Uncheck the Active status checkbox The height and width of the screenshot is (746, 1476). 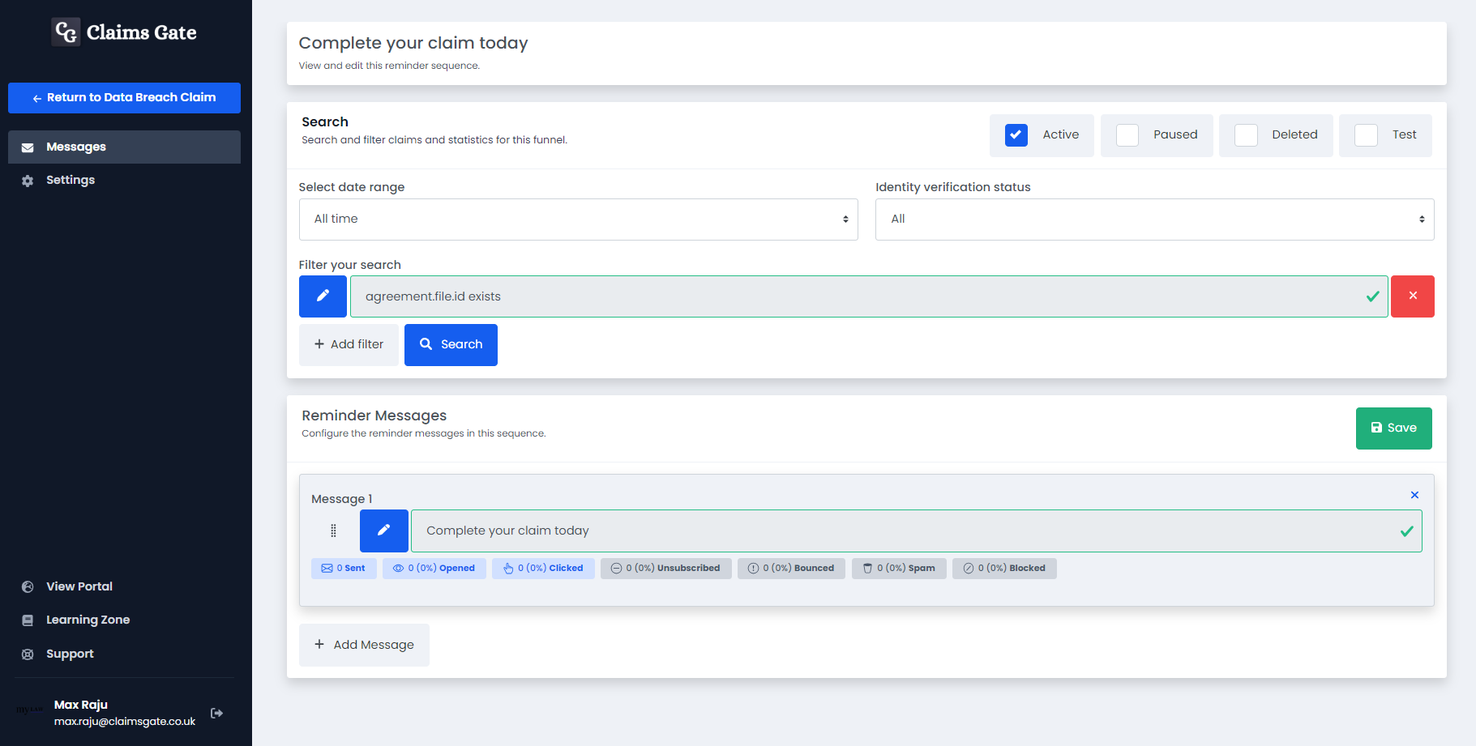[1016, 135]
